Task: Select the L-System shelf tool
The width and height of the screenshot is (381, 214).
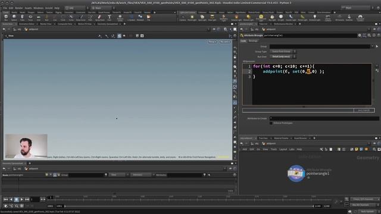Action: click(131, 17)
